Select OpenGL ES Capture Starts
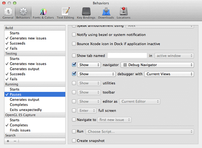Image resolution: width=202 pixels, height=148 pixels. (x=35, y=120)
